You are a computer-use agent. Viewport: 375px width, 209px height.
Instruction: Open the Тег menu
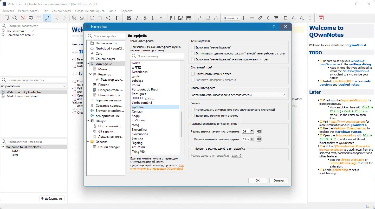45,11
